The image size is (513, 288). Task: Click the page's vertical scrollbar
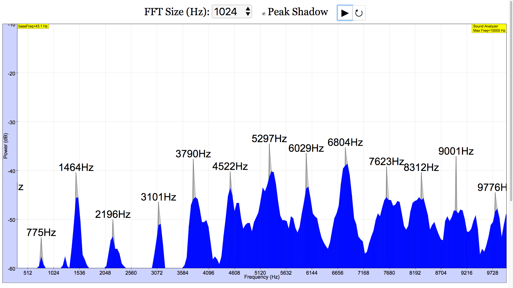click(511, 107)
